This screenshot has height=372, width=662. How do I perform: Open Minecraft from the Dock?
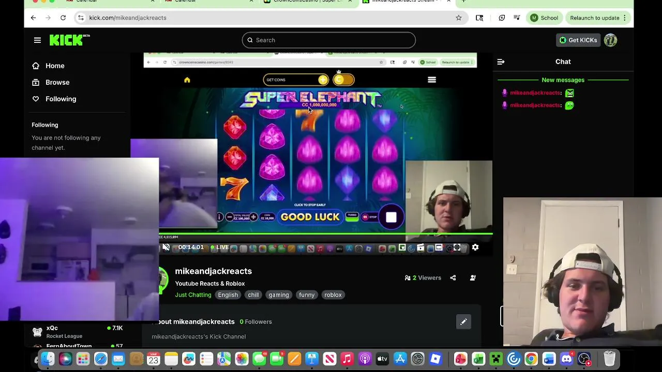pos(496,359)
